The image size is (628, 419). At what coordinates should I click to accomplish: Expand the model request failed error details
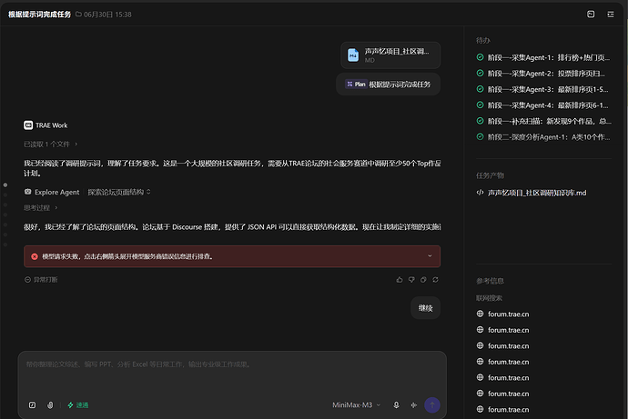click(430, 256)
